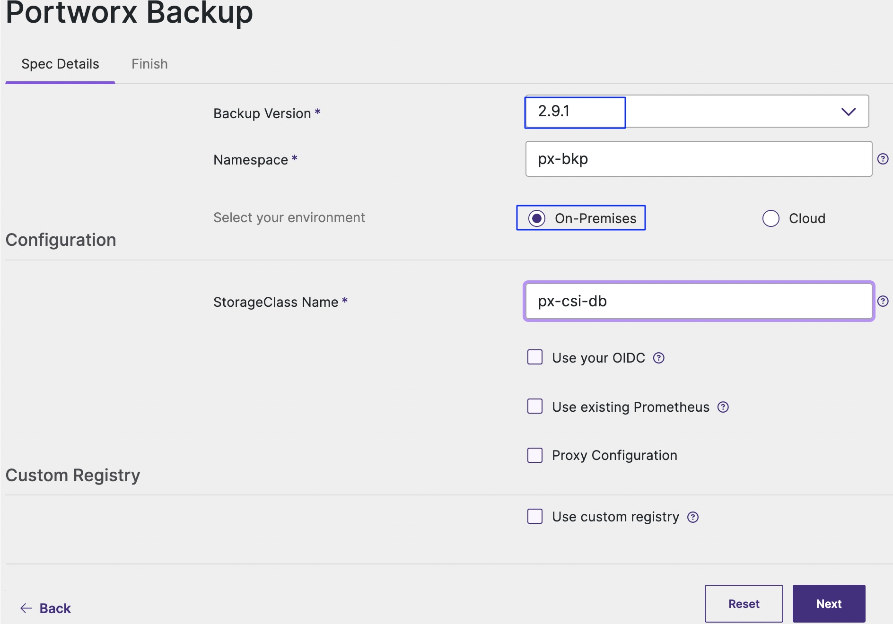
Task: Click the help icon beside StorageClass Name field
Action: click(883, 301)
